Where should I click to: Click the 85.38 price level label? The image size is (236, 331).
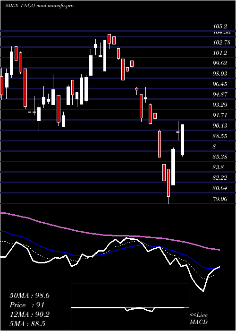[220, 157]
